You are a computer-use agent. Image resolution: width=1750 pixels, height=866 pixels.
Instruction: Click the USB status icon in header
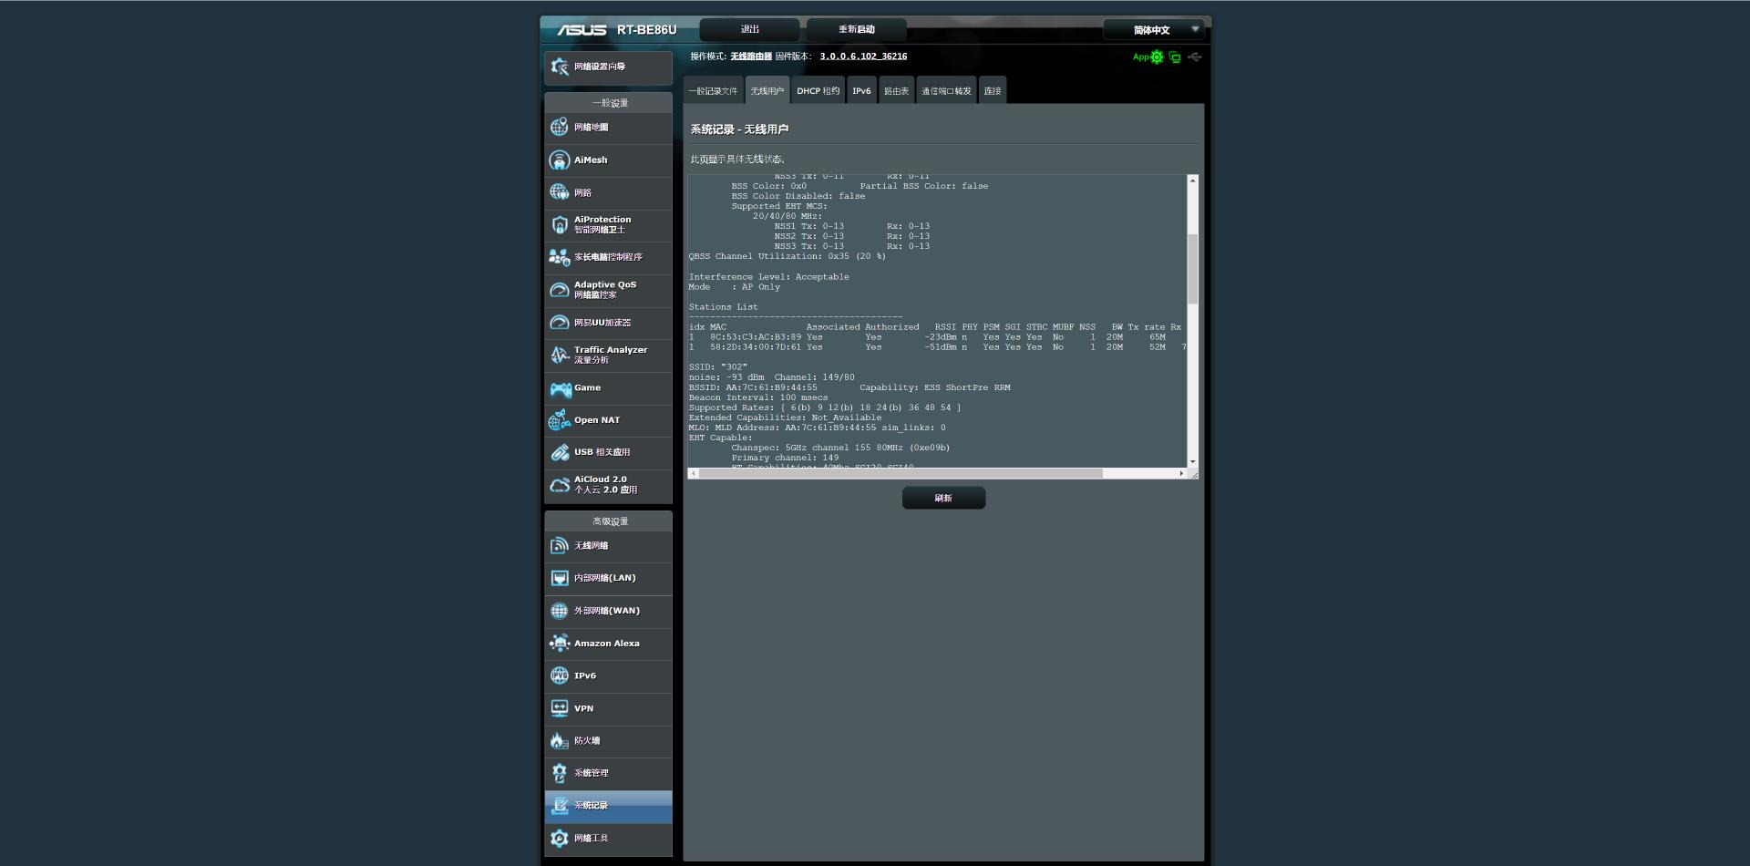click(x=1195, y=57)
